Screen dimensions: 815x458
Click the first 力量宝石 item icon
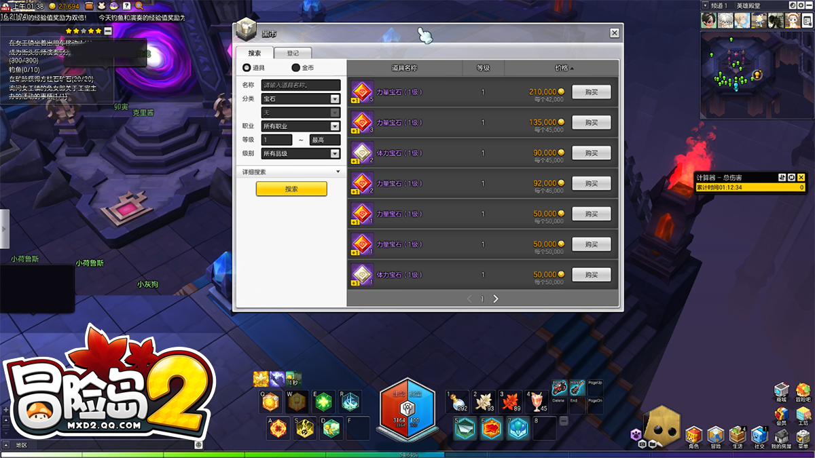coord(362,92)
